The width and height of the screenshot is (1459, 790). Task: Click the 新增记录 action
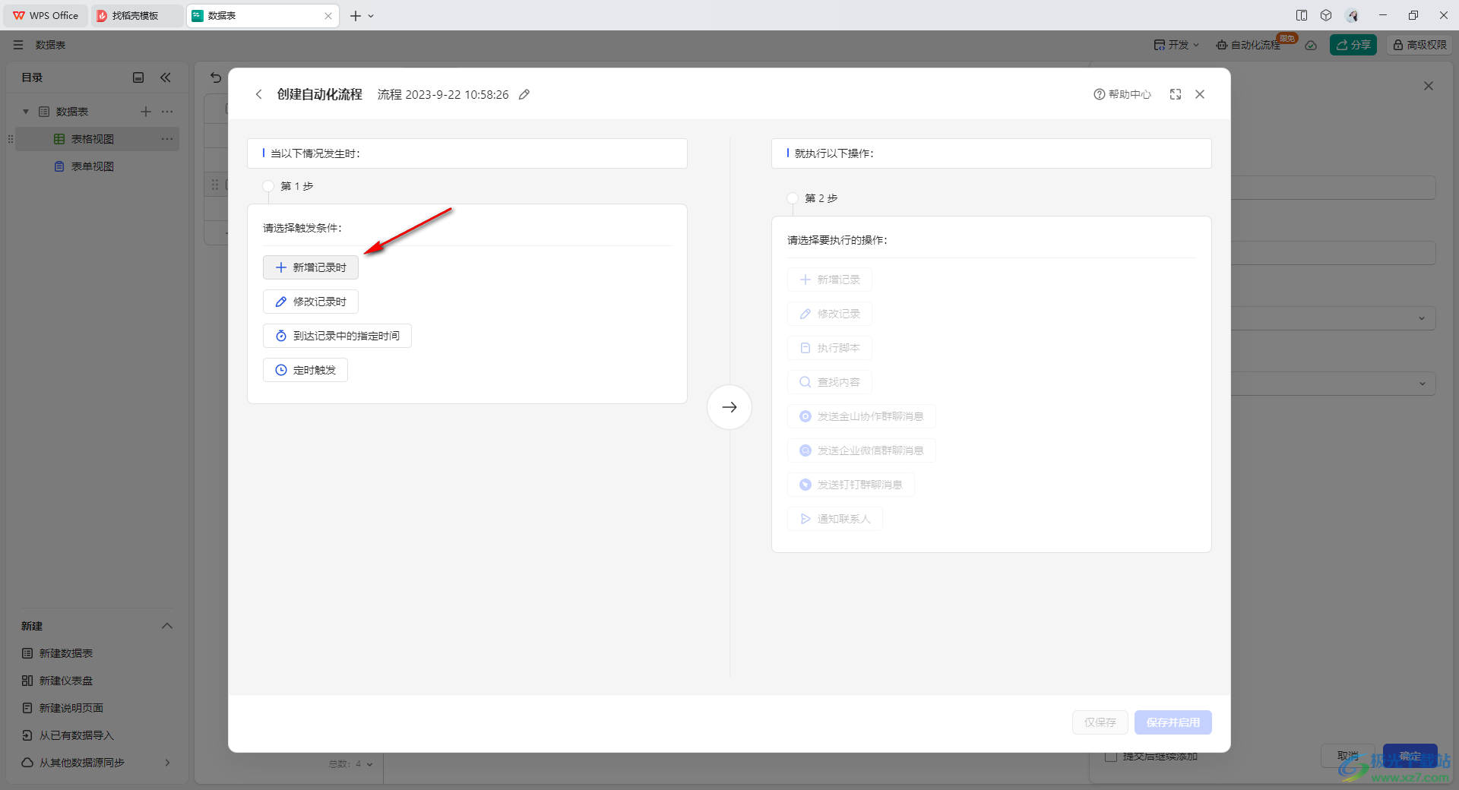click(830, 280)
